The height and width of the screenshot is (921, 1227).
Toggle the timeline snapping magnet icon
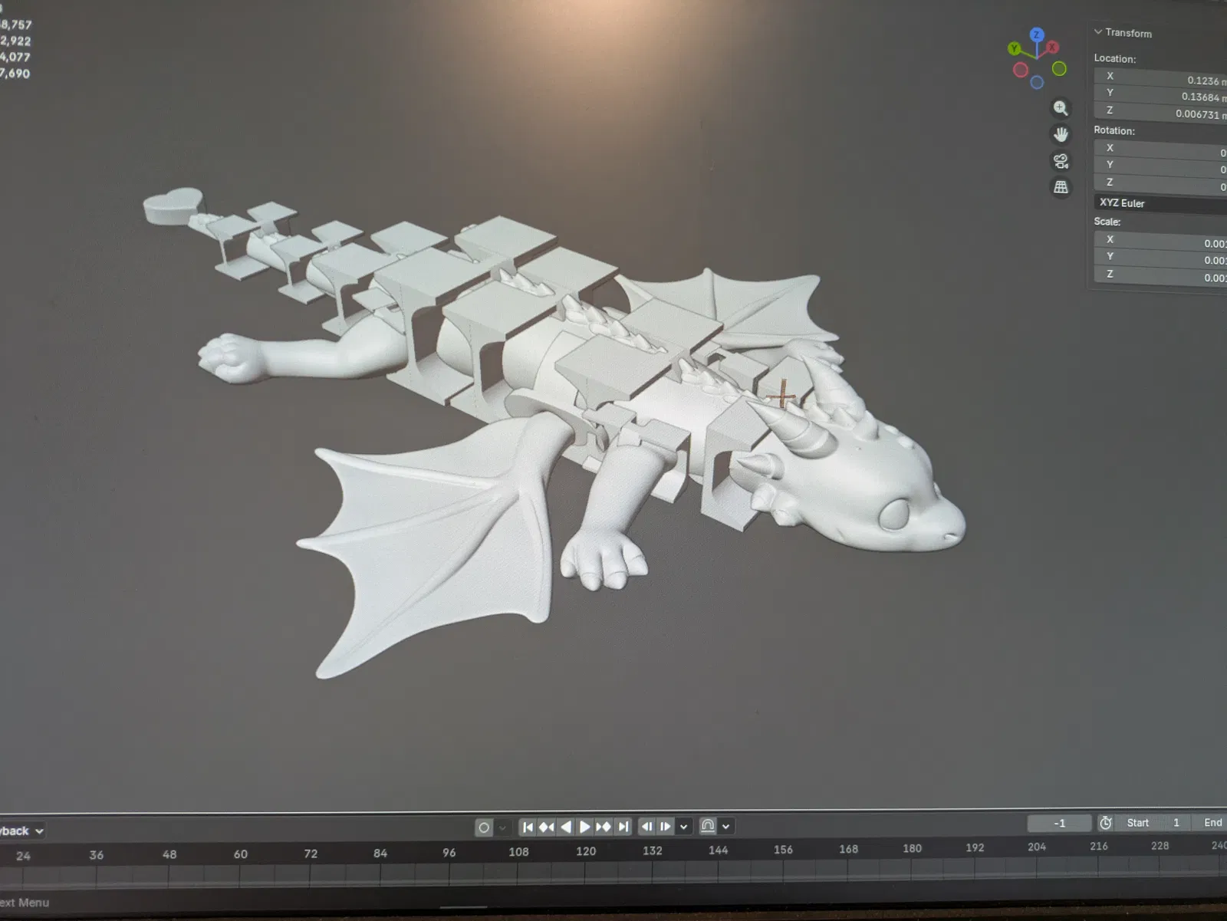tap(708, 826)
